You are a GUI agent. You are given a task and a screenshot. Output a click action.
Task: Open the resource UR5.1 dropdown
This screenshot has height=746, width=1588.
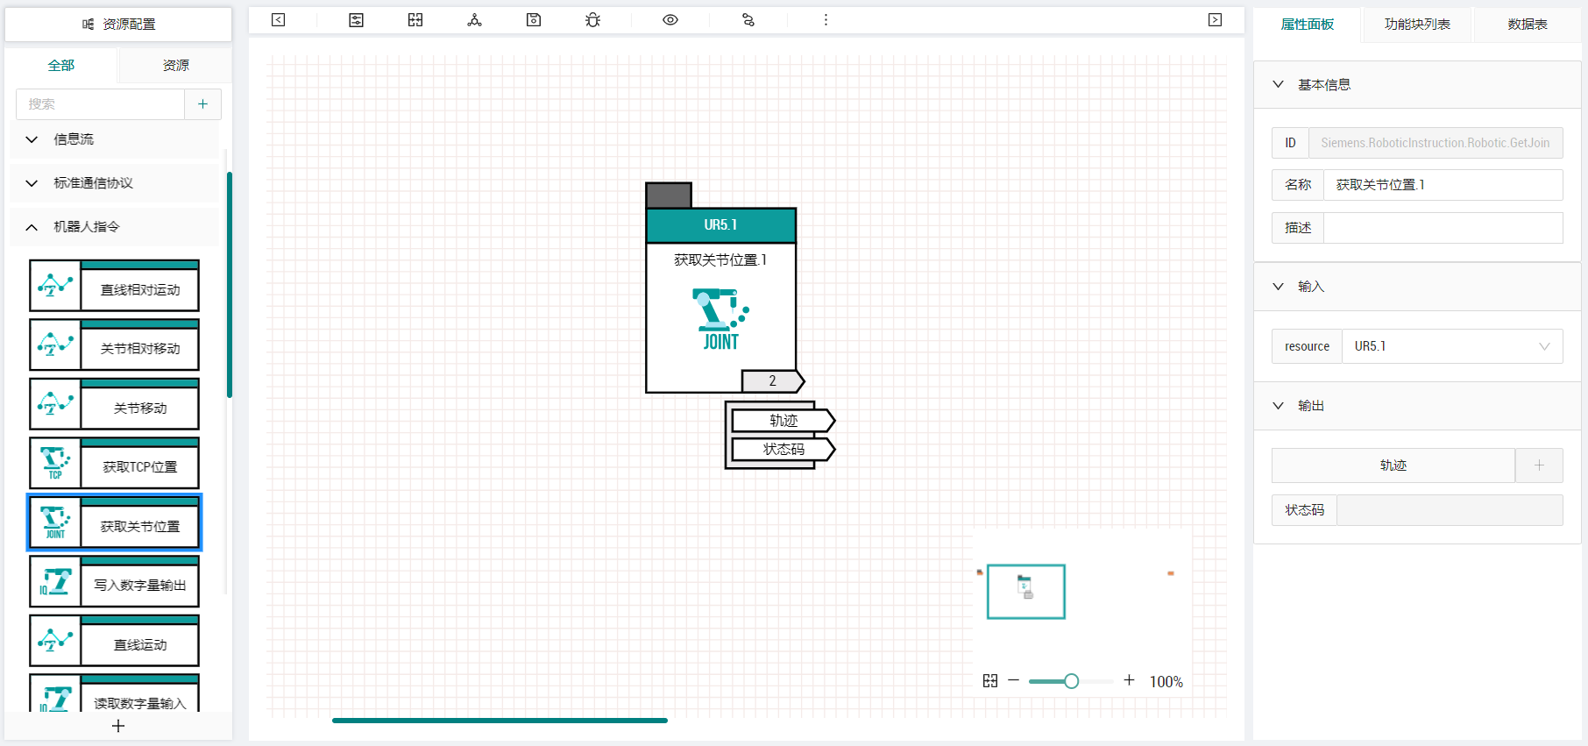point(1452,346)
